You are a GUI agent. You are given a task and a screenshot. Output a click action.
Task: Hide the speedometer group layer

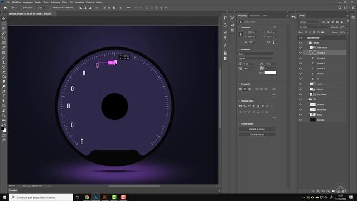[300, 38]
